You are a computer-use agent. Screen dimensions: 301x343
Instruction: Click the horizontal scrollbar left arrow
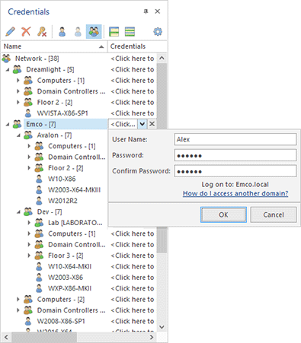coord(6,337)
